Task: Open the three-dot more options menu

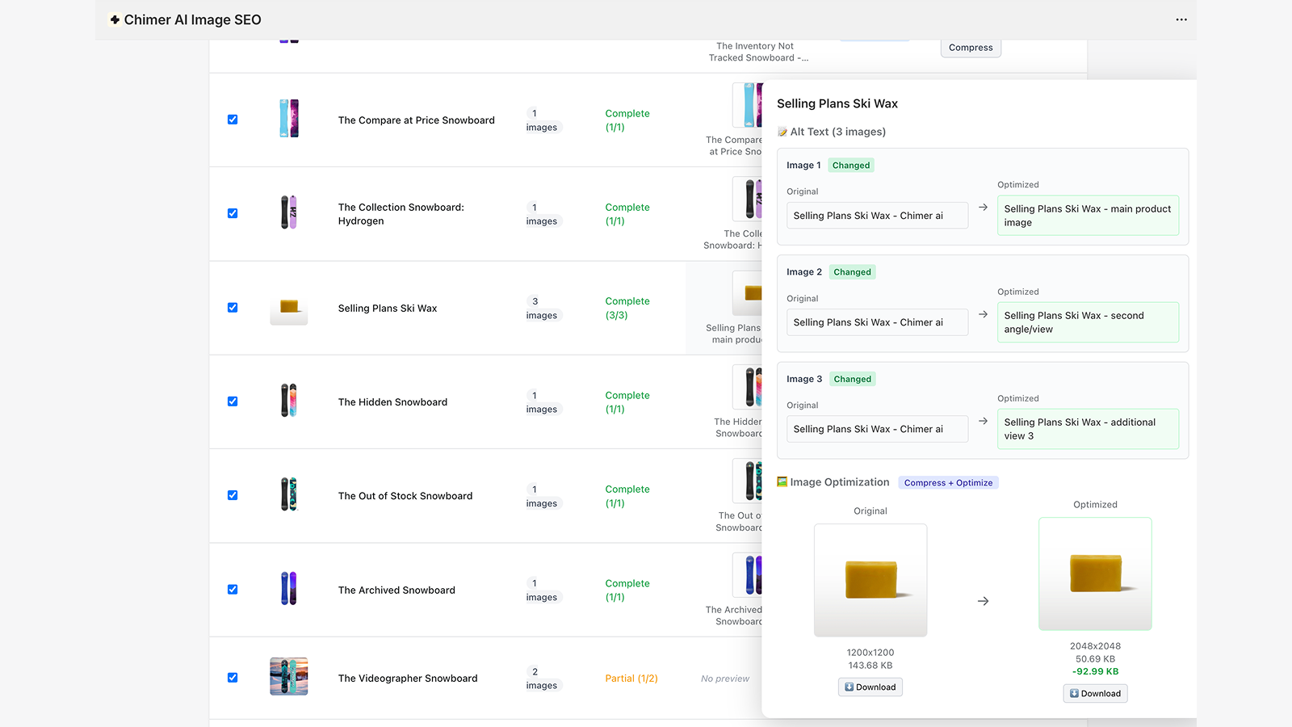Action: (x=1181, y=19)
